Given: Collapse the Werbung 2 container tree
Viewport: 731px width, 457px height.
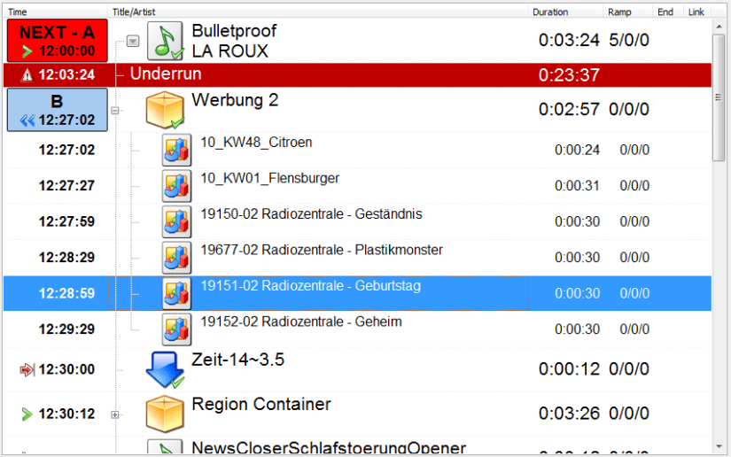Looking at the screenshot, I should (115, 111).
